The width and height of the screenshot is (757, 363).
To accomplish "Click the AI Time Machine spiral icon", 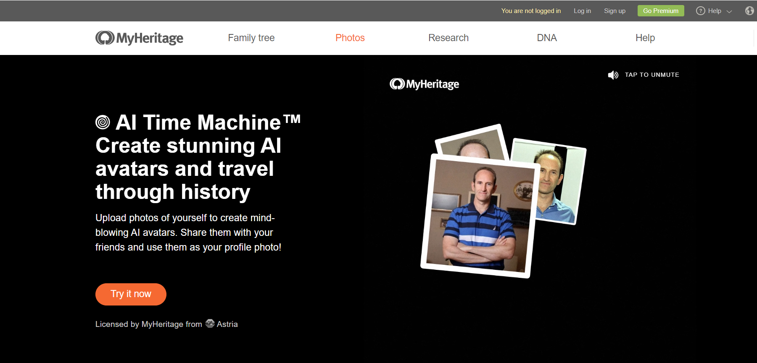I will tap(103, 122).
